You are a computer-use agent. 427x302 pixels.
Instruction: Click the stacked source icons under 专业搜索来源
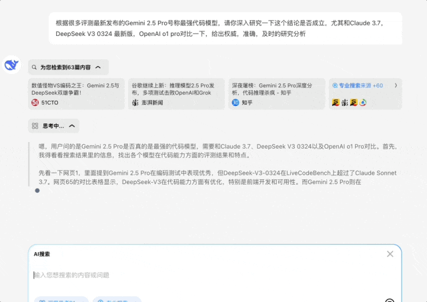pos(349,103)
